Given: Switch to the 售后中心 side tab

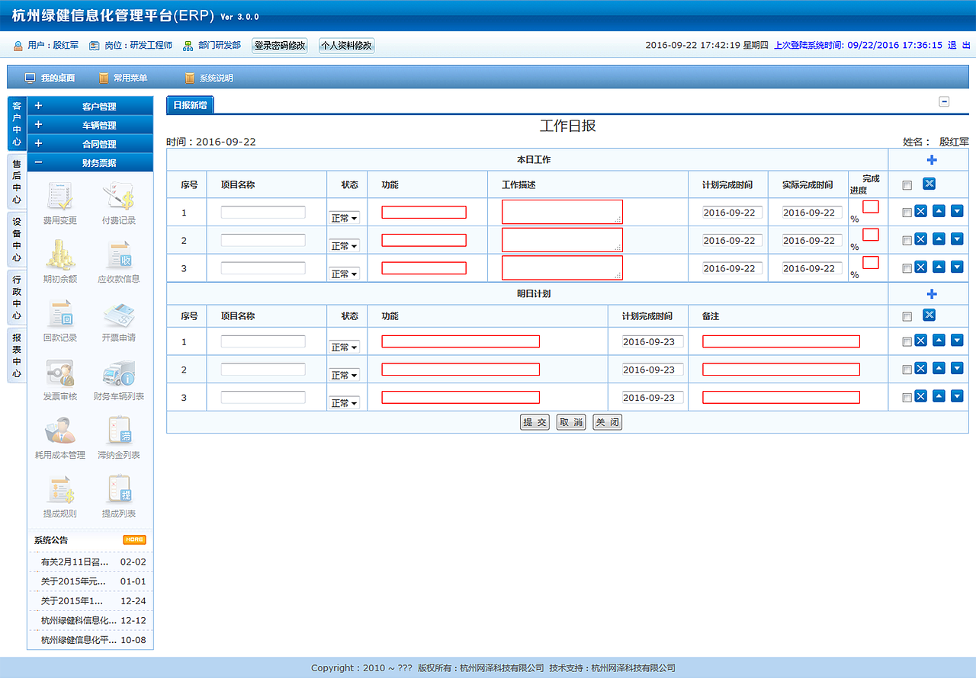Looking at the screenshot, I should (17, 182).
